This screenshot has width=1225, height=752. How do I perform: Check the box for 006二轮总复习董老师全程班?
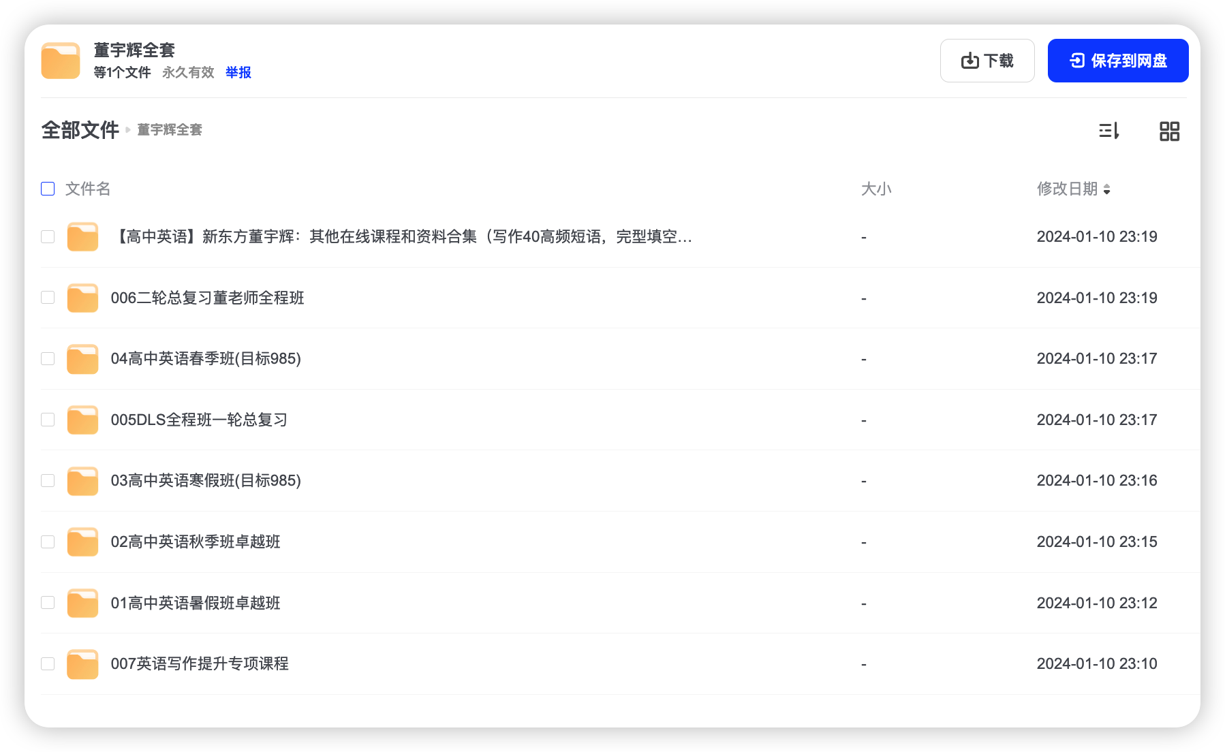[x=48, y=298]
